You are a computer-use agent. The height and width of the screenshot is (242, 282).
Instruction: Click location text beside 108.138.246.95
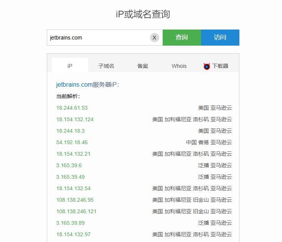tap(192, 200)
